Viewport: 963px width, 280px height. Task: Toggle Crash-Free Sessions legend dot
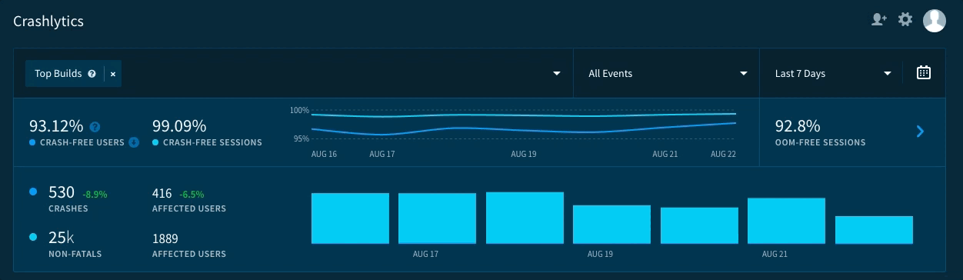155,143
